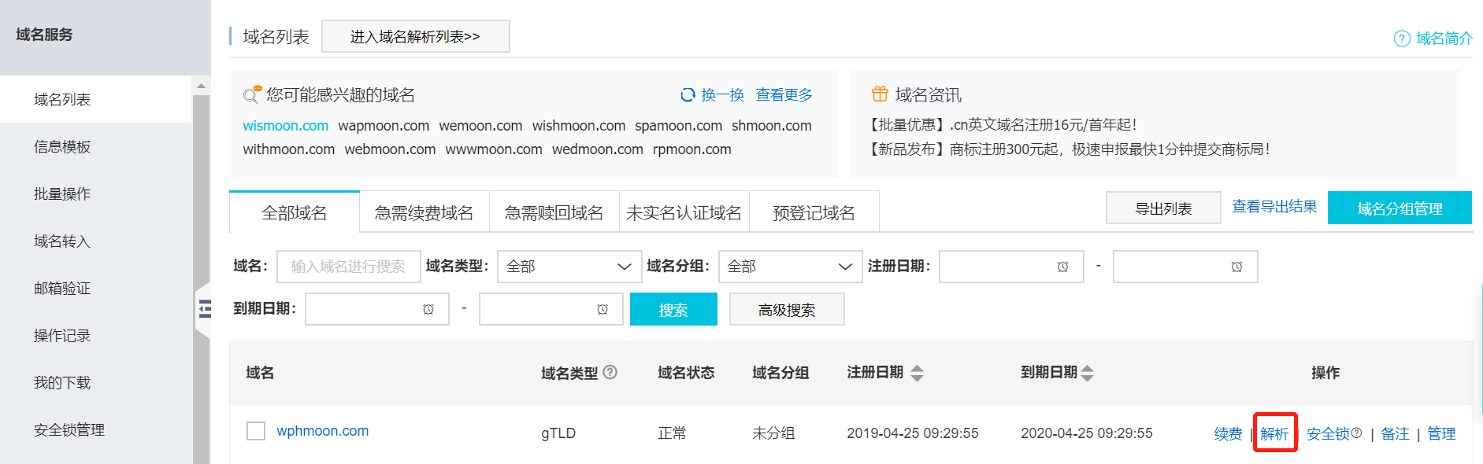This screenshot has height=464, width=1483.
Task: Click the 注册日期 sort arrows in header
Action: [x=917, y=374]
